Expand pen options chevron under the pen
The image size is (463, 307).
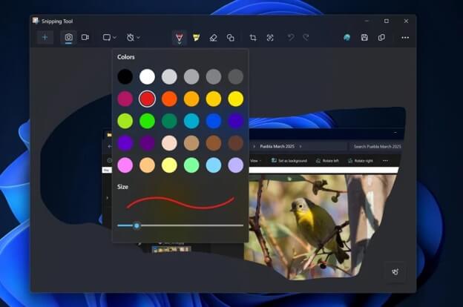180,44
